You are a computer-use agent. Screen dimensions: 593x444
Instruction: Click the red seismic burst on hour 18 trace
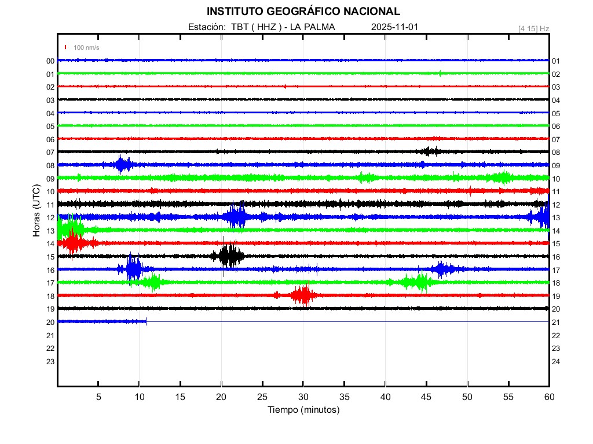(x=303, y=295)
